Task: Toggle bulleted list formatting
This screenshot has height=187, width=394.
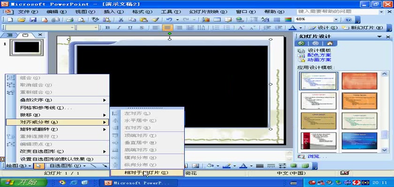Action: (x=227, y=28)
